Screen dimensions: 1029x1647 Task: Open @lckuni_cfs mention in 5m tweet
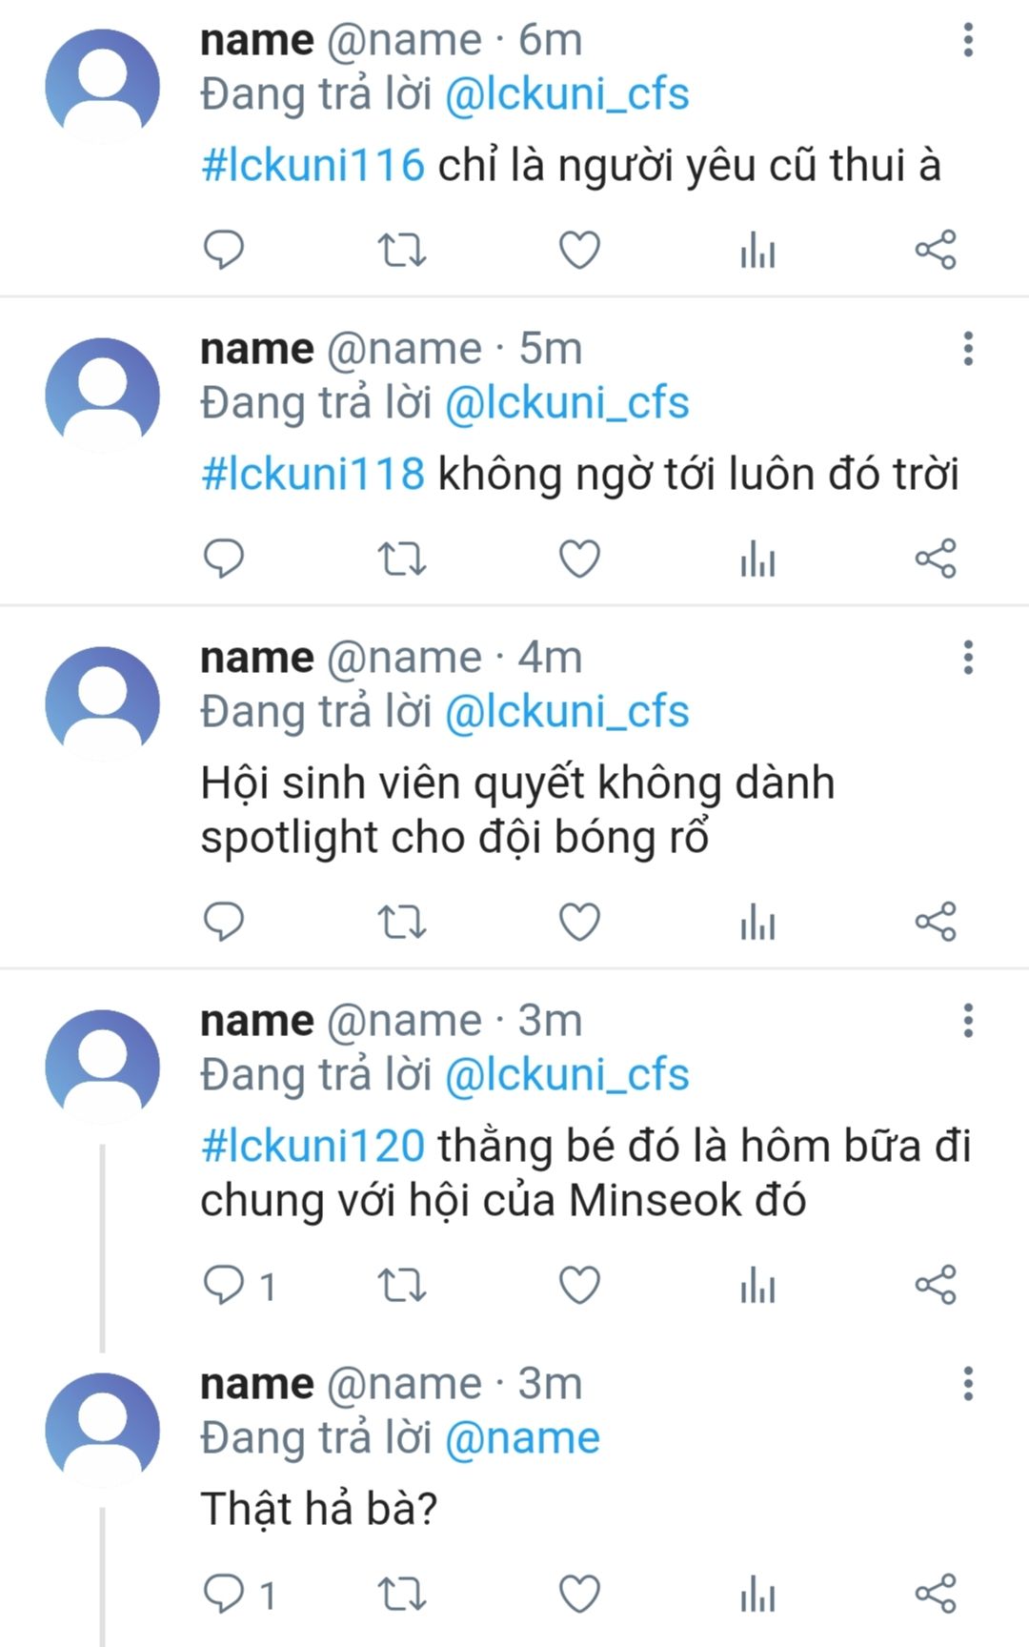pos(567,403)
